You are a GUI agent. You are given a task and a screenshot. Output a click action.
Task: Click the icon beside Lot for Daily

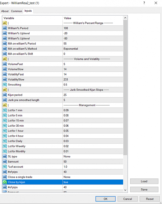(5, 141)
